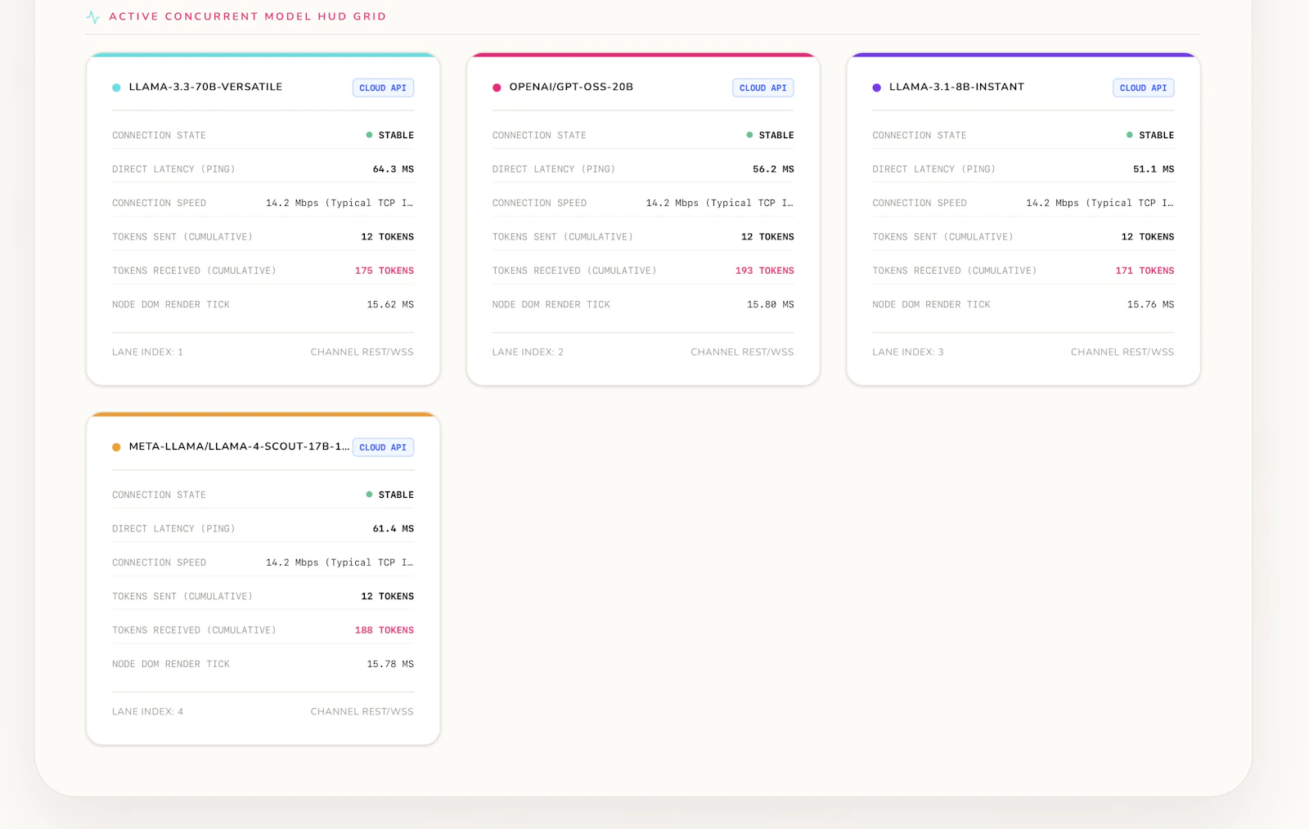The image size is (1309, 829).
Task: Click the green status dot in the OPENAI/GPT-OSS-20B card
Action: 749,135
